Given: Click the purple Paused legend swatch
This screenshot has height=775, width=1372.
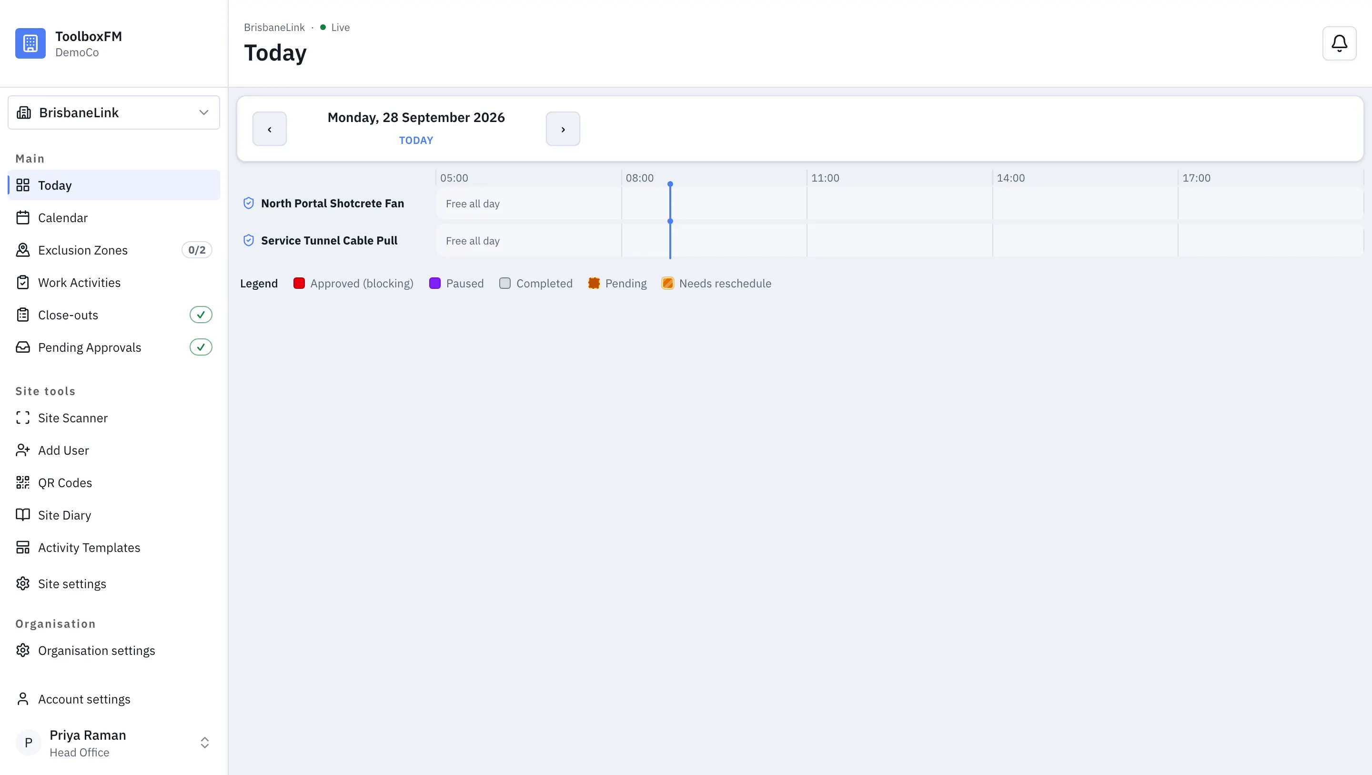Looking at the screenshot, I should coord(435,283).
